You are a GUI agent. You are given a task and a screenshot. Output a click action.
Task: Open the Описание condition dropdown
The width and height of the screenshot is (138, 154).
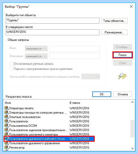coord(36,56)
